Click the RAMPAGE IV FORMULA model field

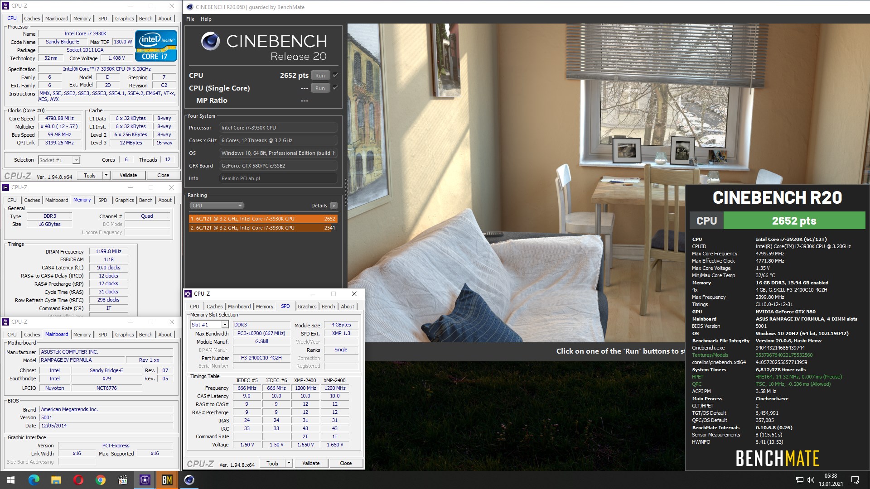(x=83, y=360)
